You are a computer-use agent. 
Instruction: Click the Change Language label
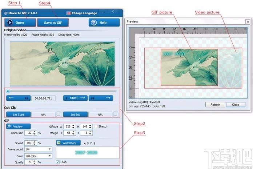tap(84, 13)
